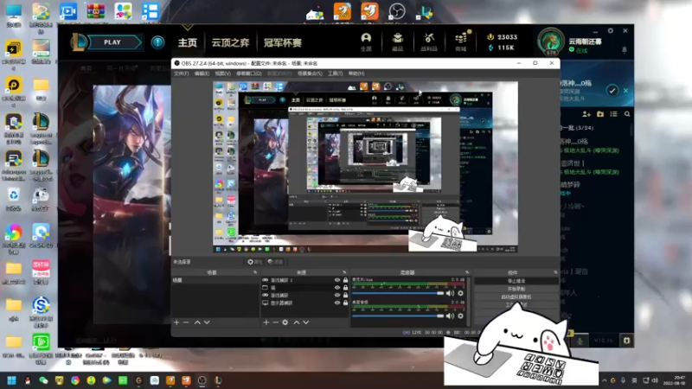This screenshot has height=389, width=692.
Task: Click the 属性 properties button
Action: pos(254,262)
